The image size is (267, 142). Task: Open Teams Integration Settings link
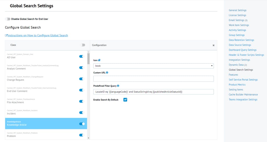(x=243, y=99)
